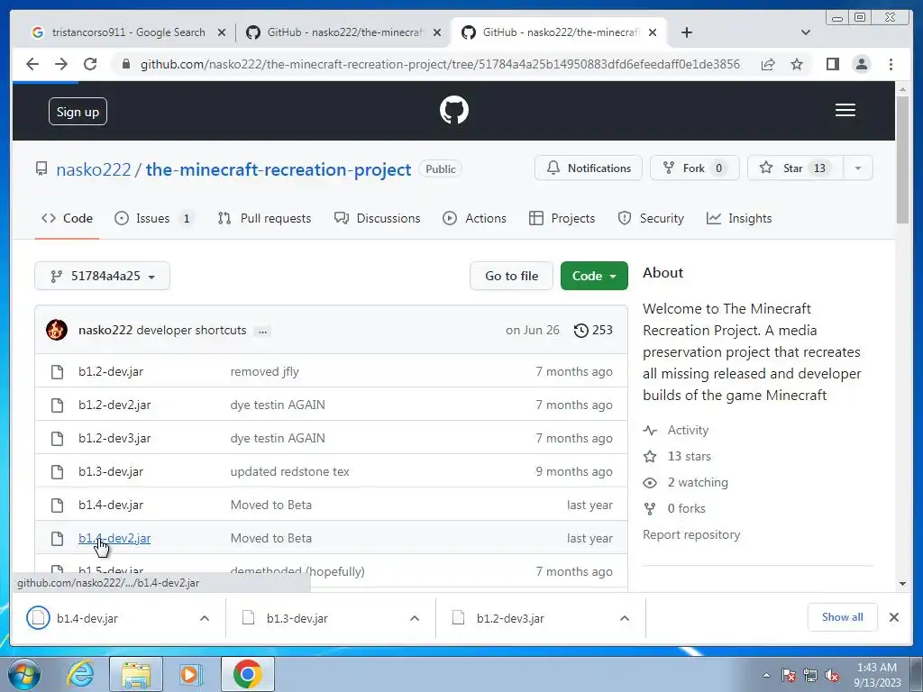Screen dimensions: 923x692
Task: Expand the green Code dropdown button
Action: click(x=594, y=276)
